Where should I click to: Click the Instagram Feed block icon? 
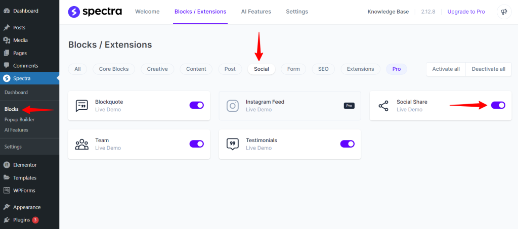[232, 106]
